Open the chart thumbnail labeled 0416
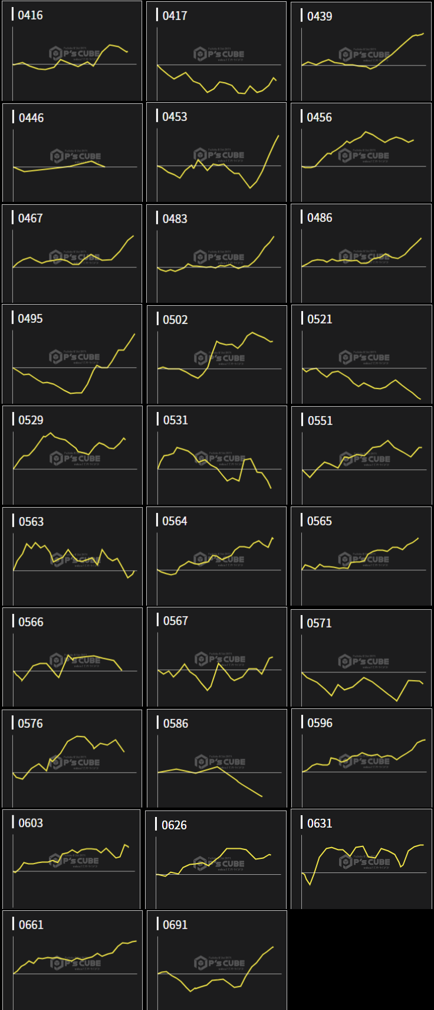The width and height of the screenshot is (434, 1010). [72, 51]
